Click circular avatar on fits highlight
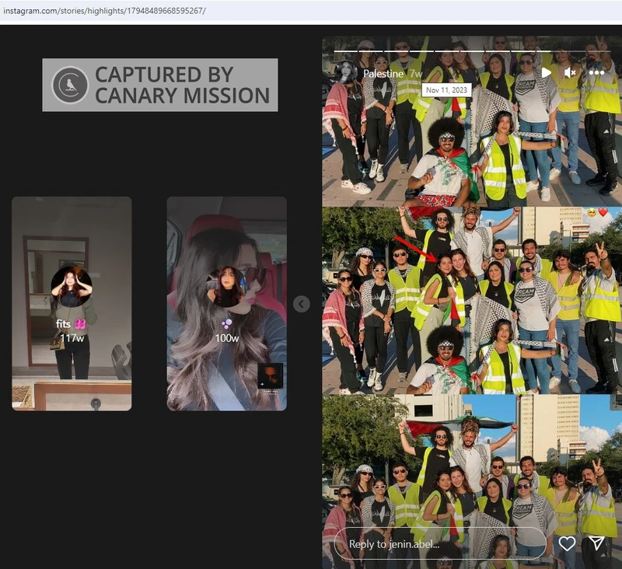The height and width of the screenshot is (569, 622). (x=72, y=288)
